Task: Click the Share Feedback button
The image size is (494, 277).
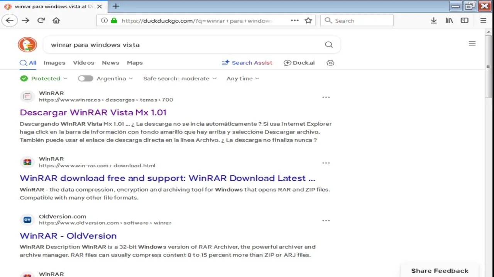Action: click(x=440, y=271)
